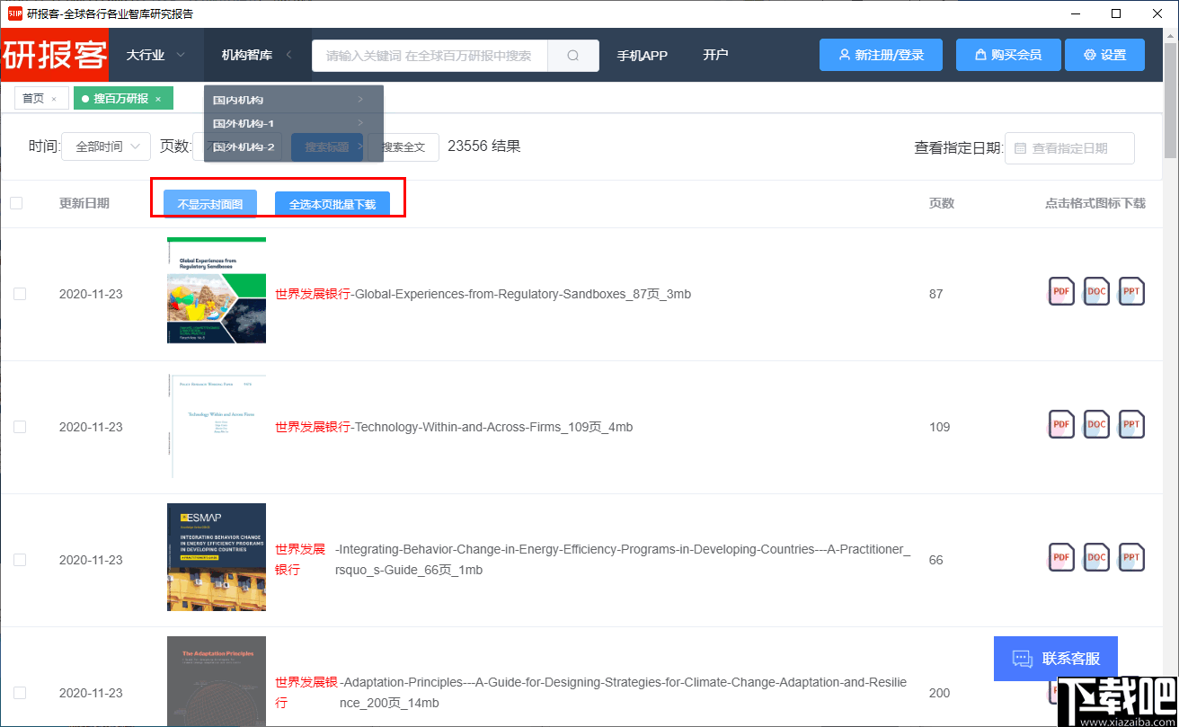The height and width of the screenshot is (727, 1179).
Task: Expand the 大行业 menu
Action: [155, 55]
